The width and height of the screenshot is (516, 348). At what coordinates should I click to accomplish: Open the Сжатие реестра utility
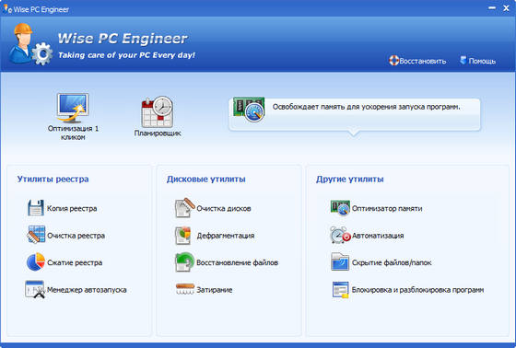(75, 262)
